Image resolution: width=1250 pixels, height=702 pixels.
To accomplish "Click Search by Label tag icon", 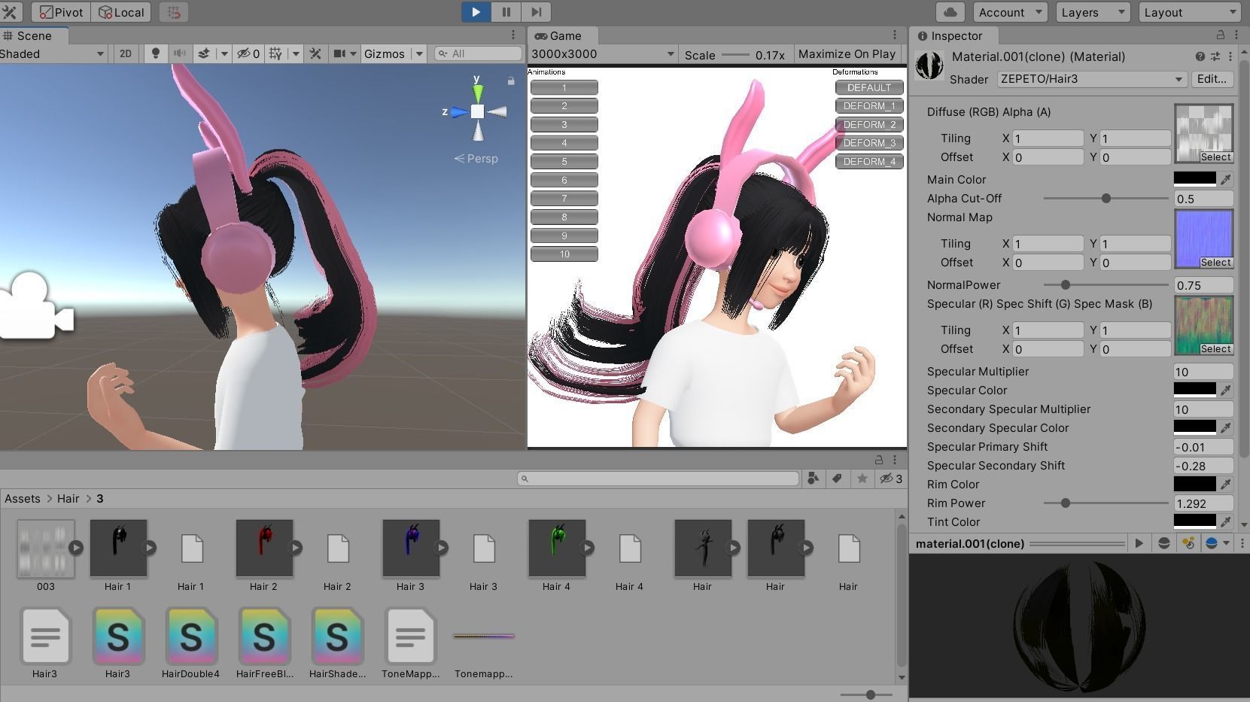I will click(x=837, y=479).
